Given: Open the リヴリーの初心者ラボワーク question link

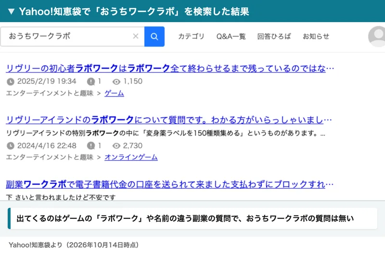Looking at the screenshot, I should (x=170, y=68).
